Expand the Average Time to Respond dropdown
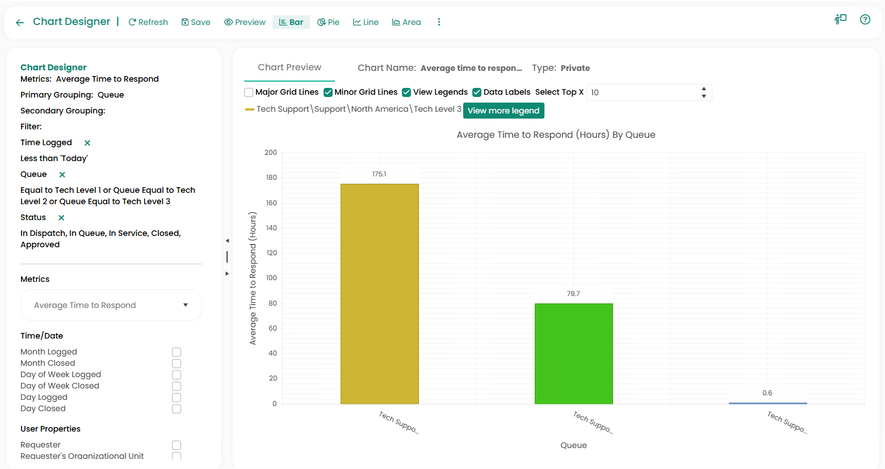 pos(185,305)
